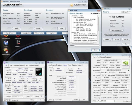132x105 pixels.
Task: Open the Caches tab in left CPU-Z
Action: tap(10, 66)
